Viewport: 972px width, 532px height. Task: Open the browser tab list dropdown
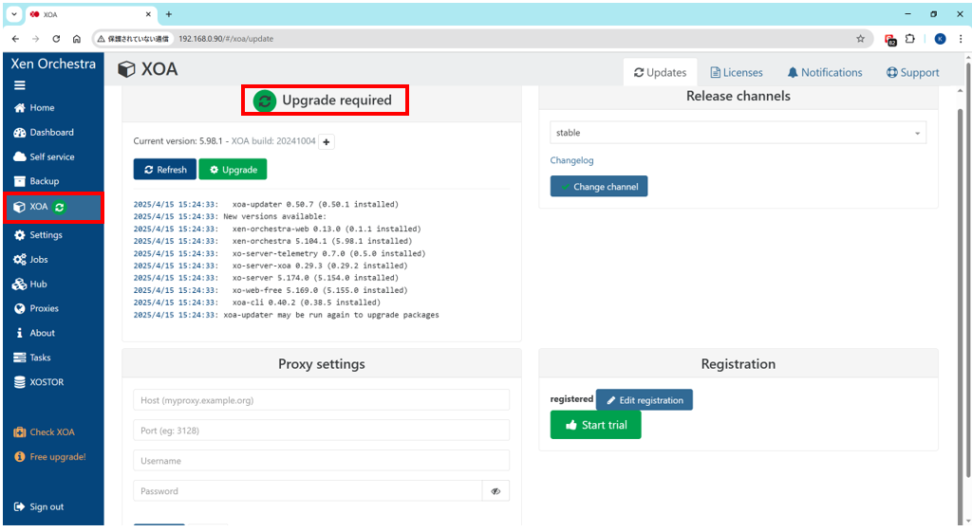tap(14, 14)
